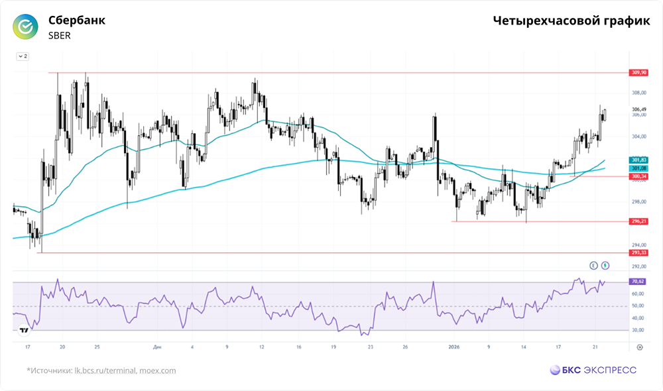Click the 26 date label on time axis
663x391 pixels.
pos(406,347)
